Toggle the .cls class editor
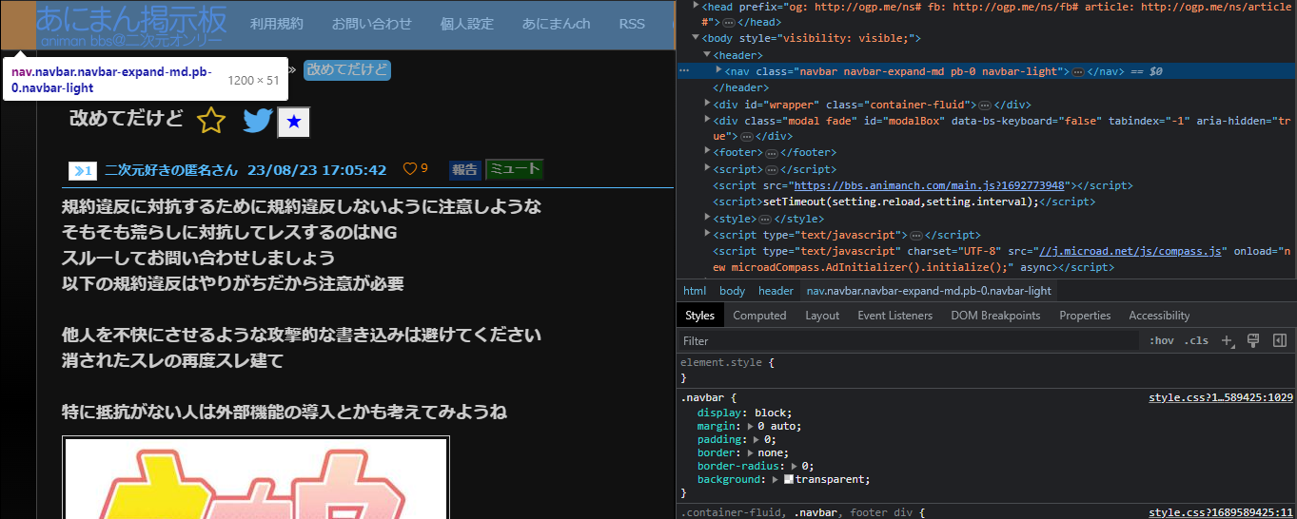1297x519 pixels. [1196, 340]
